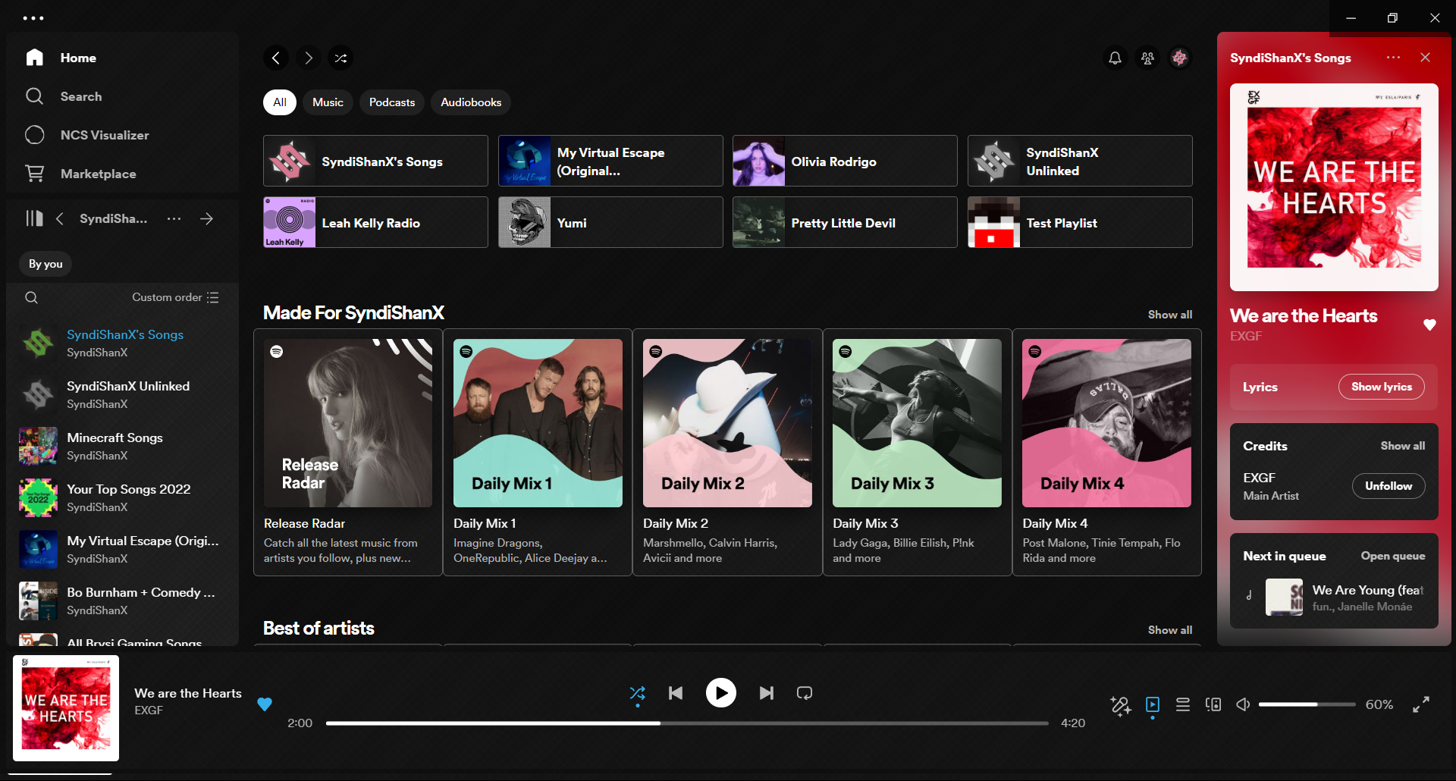The height and width of the screenshot is (781, 1456).
Task: Enter full screen mode
Action: point(1421,704)
